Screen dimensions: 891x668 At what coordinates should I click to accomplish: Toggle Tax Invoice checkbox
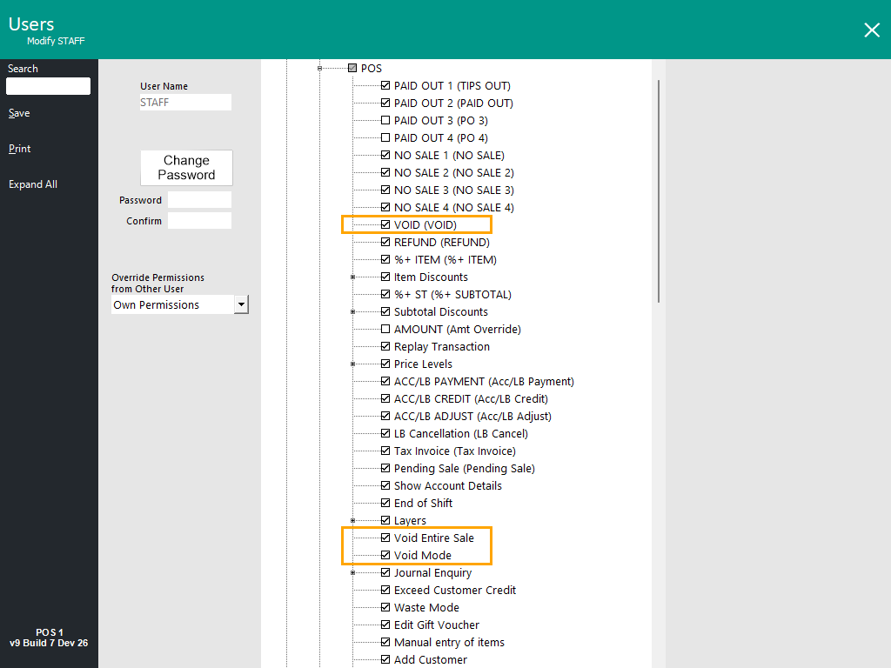[385, 451]
